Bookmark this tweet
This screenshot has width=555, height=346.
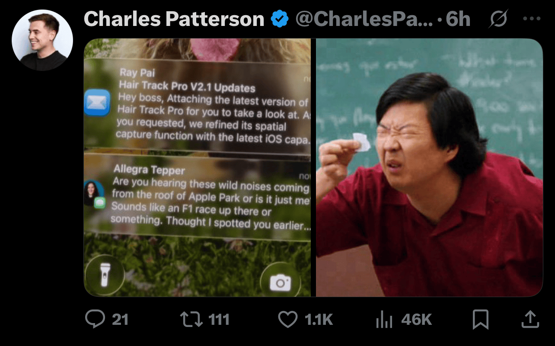(x=481, y=320)
